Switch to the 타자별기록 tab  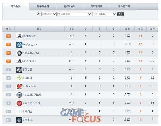[97, 6]
